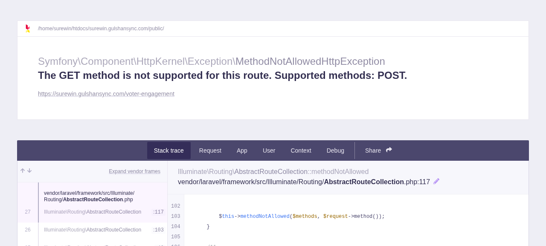Open the Context tab
This screenshot has width=546, height=246.
(x=301, y=150)
